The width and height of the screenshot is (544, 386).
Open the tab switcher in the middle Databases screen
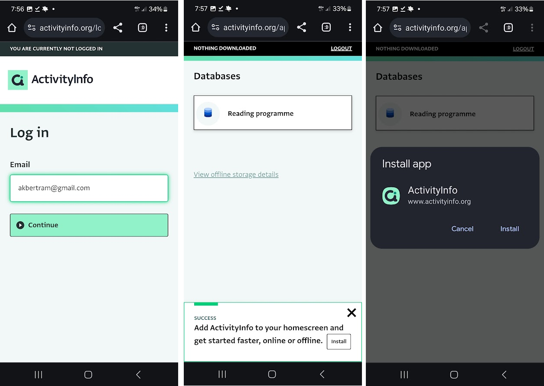point(326,27)
